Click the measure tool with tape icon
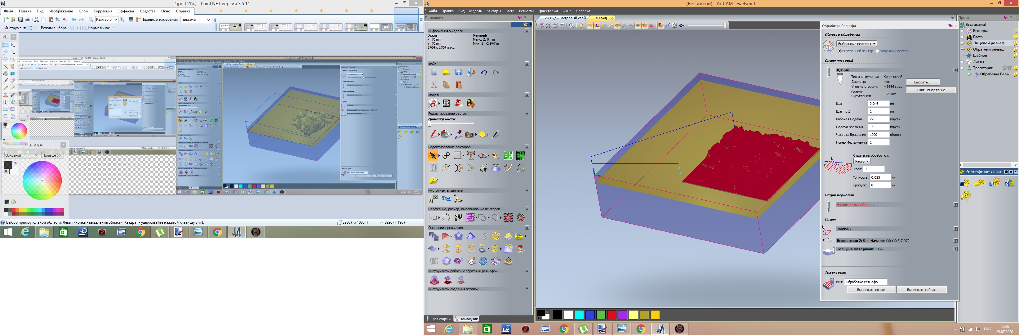This screenshot has height=335, width=1019. (x=496, y=155)
